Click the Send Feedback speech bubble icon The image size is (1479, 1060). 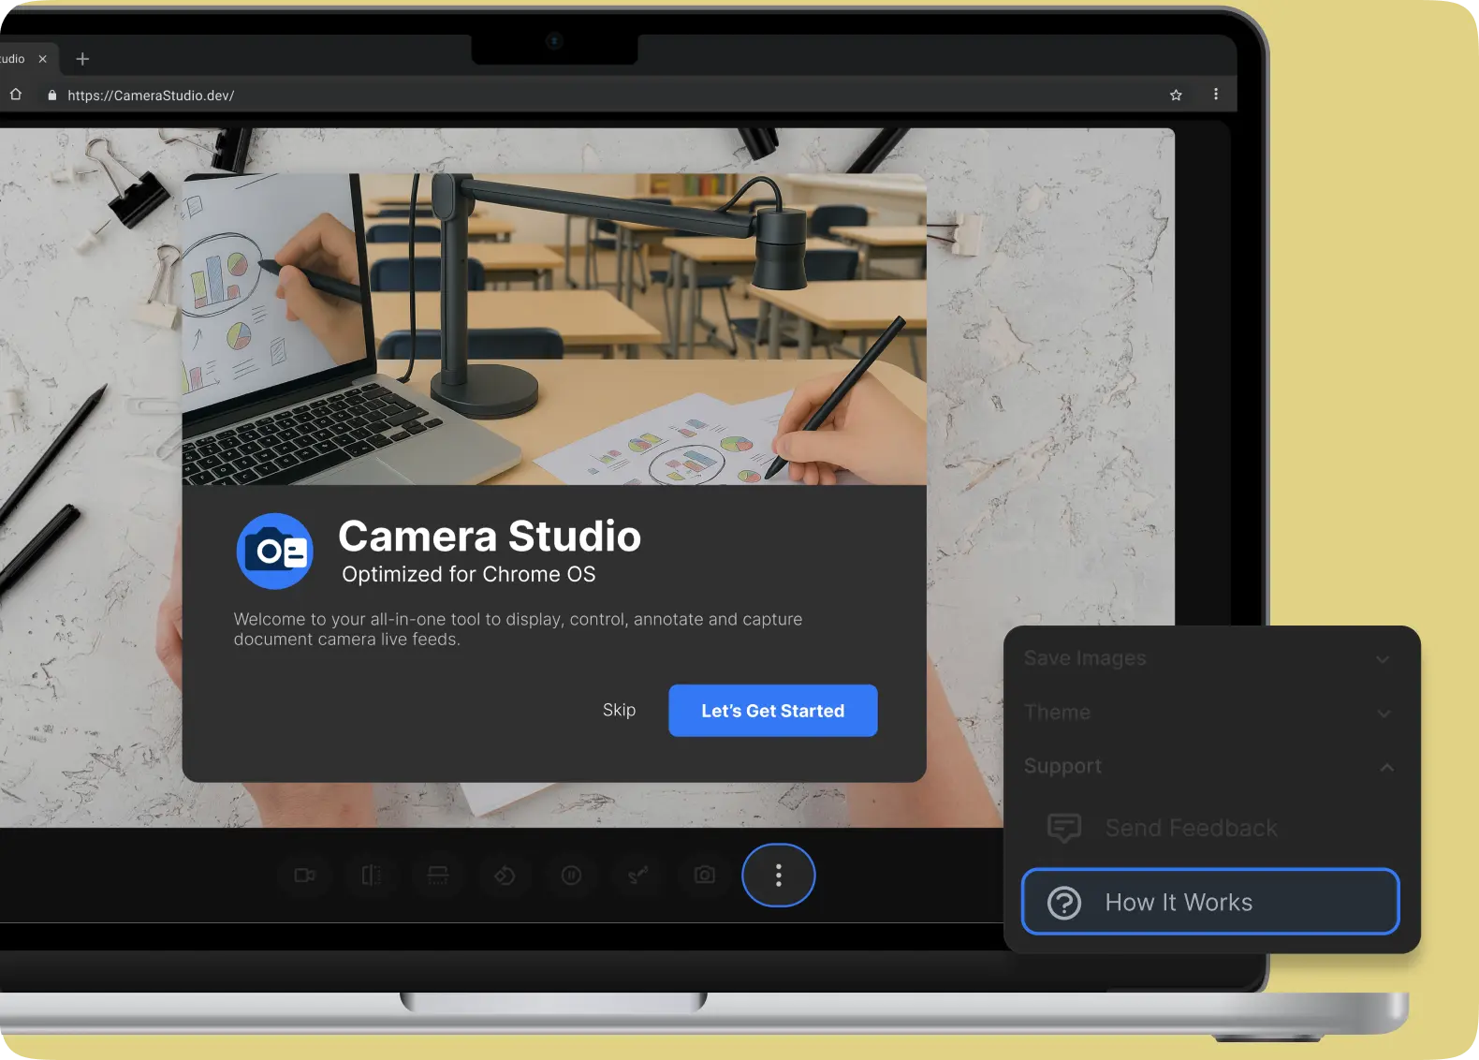[x=1064, y=828]
